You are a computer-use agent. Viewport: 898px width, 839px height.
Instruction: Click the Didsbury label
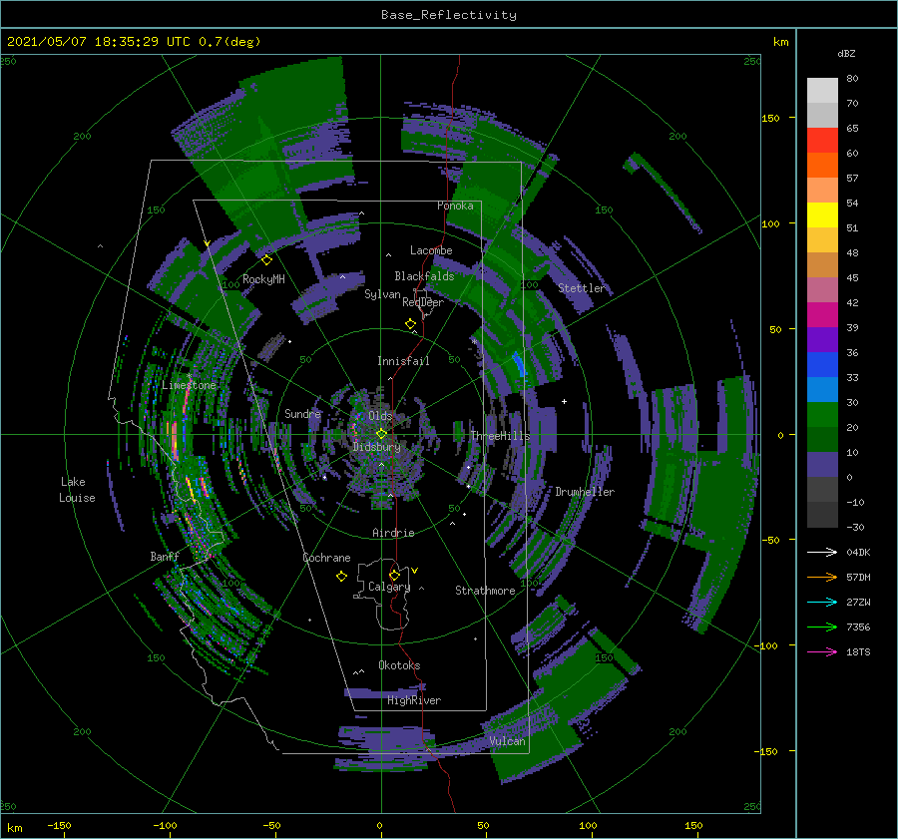pos(377,447)
